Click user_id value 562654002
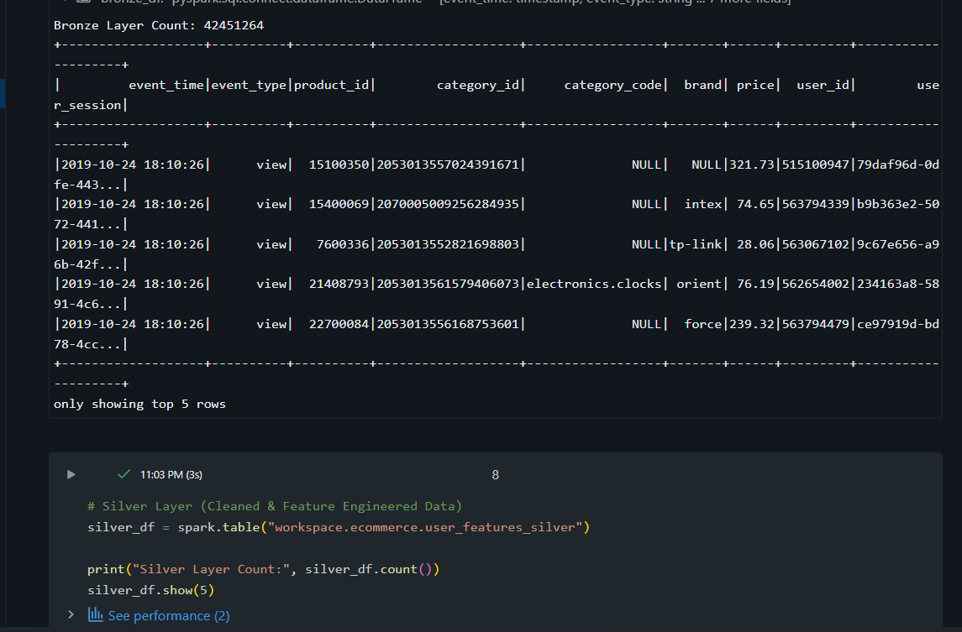This screenshot has width=962, height=632. point(815,284)
